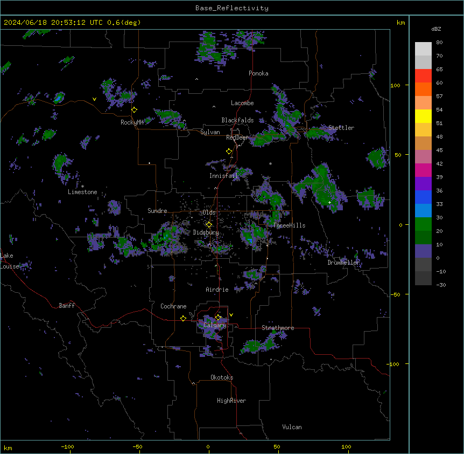
Task: Pick the red 60-65 dBZ legend swatch
Action: [423, 76]
